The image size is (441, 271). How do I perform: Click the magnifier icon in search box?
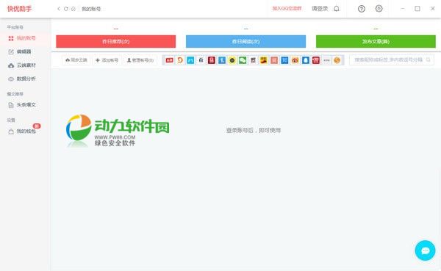428,60
